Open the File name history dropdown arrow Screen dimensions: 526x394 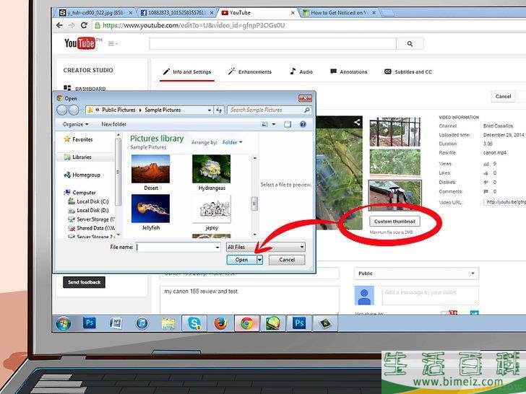(217, 248)
